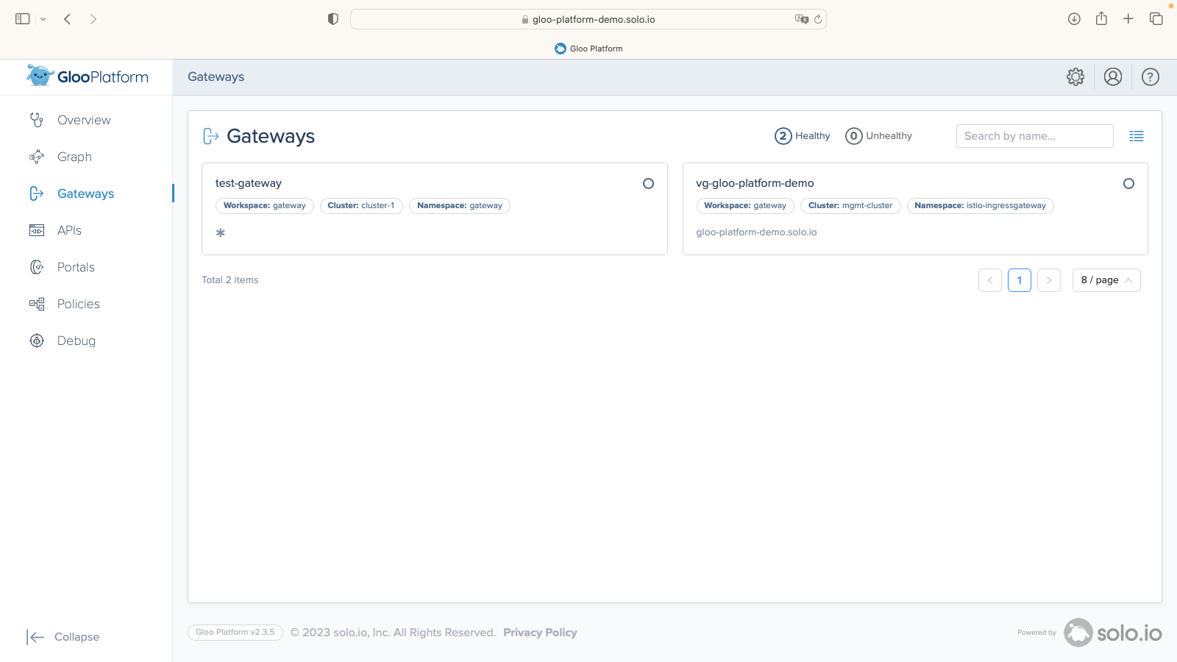Open the Policies section
This screenshot has height=662, width=1177.
78,304
